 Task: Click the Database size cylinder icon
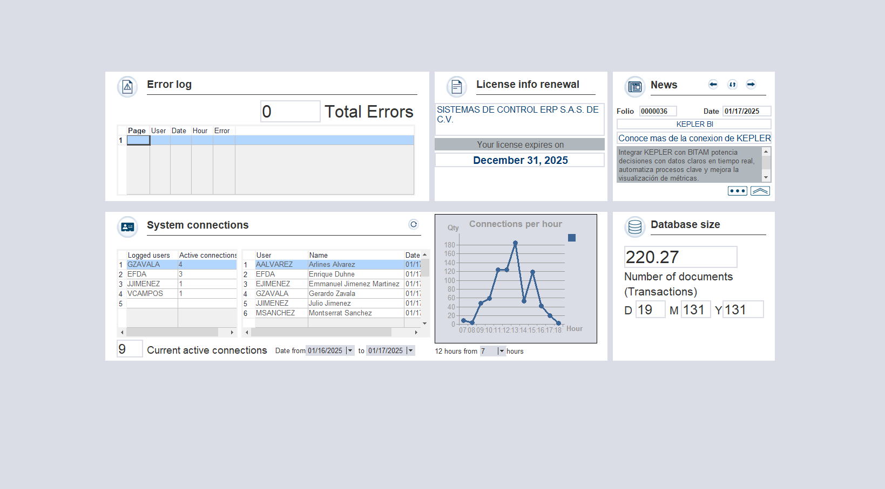click(x=634, y=227)
